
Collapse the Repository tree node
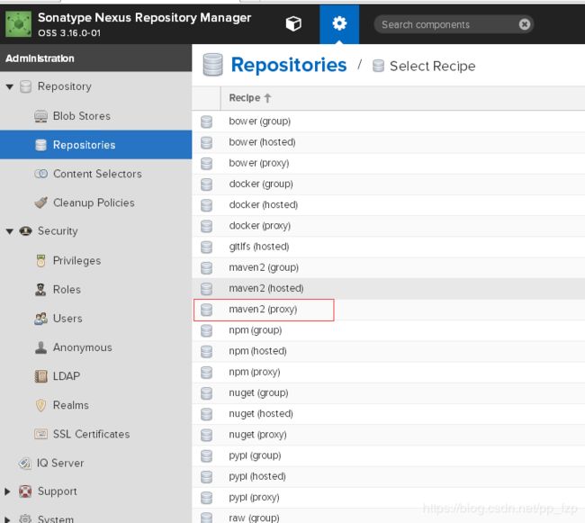point(10,87)
